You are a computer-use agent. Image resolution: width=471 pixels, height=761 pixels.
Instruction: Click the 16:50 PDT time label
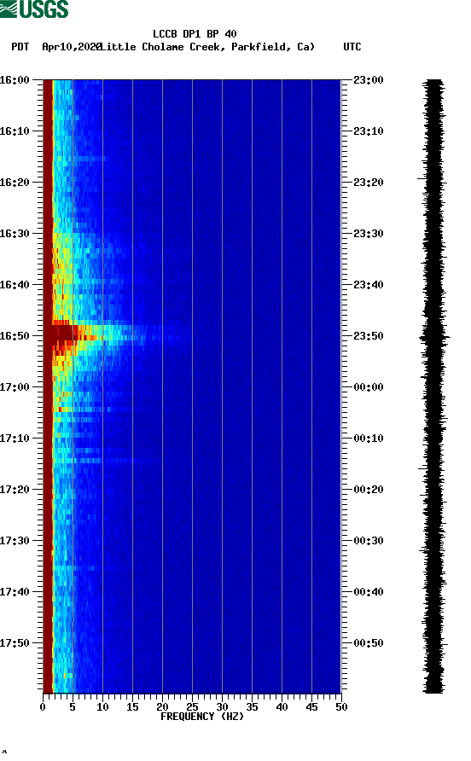point(15,336)
